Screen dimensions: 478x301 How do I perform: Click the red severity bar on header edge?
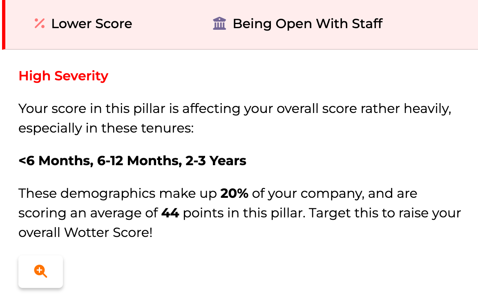[3, 24]
